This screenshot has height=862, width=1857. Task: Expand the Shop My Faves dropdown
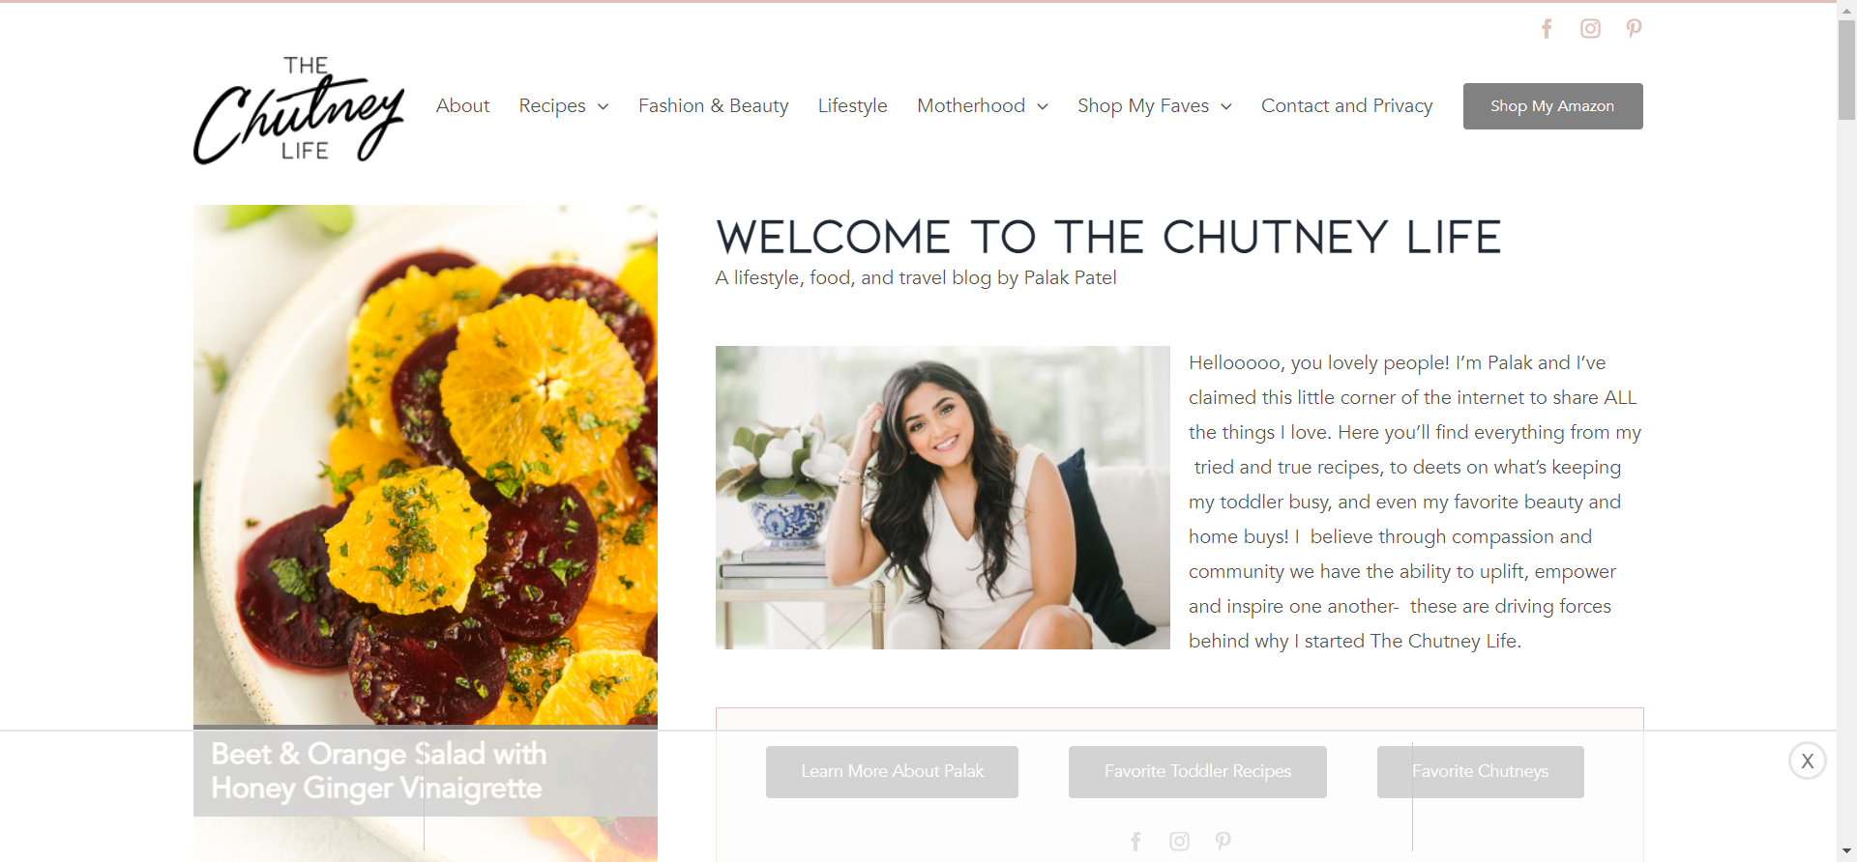click(x=1155, y=105)
